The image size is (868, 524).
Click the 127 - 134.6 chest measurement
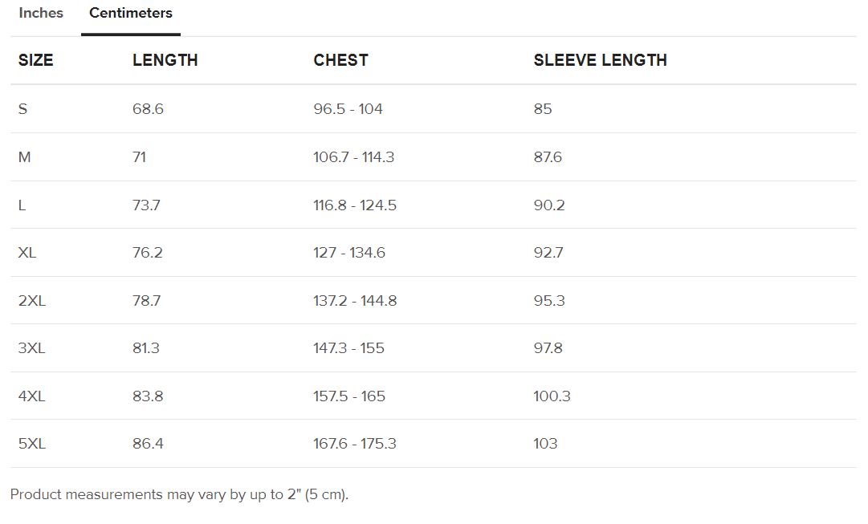pyautogui.click(x=348, y=253)
